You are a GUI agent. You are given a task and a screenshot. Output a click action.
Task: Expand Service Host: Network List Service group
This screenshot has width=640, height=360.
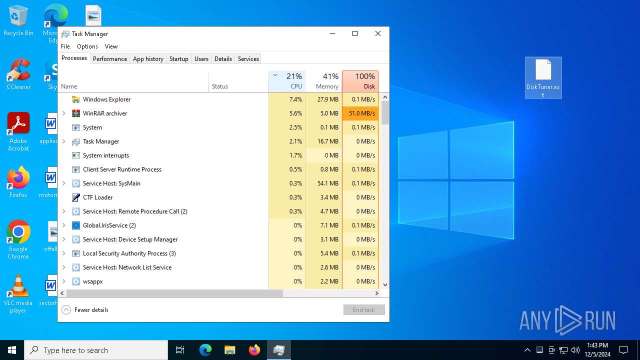63,267
